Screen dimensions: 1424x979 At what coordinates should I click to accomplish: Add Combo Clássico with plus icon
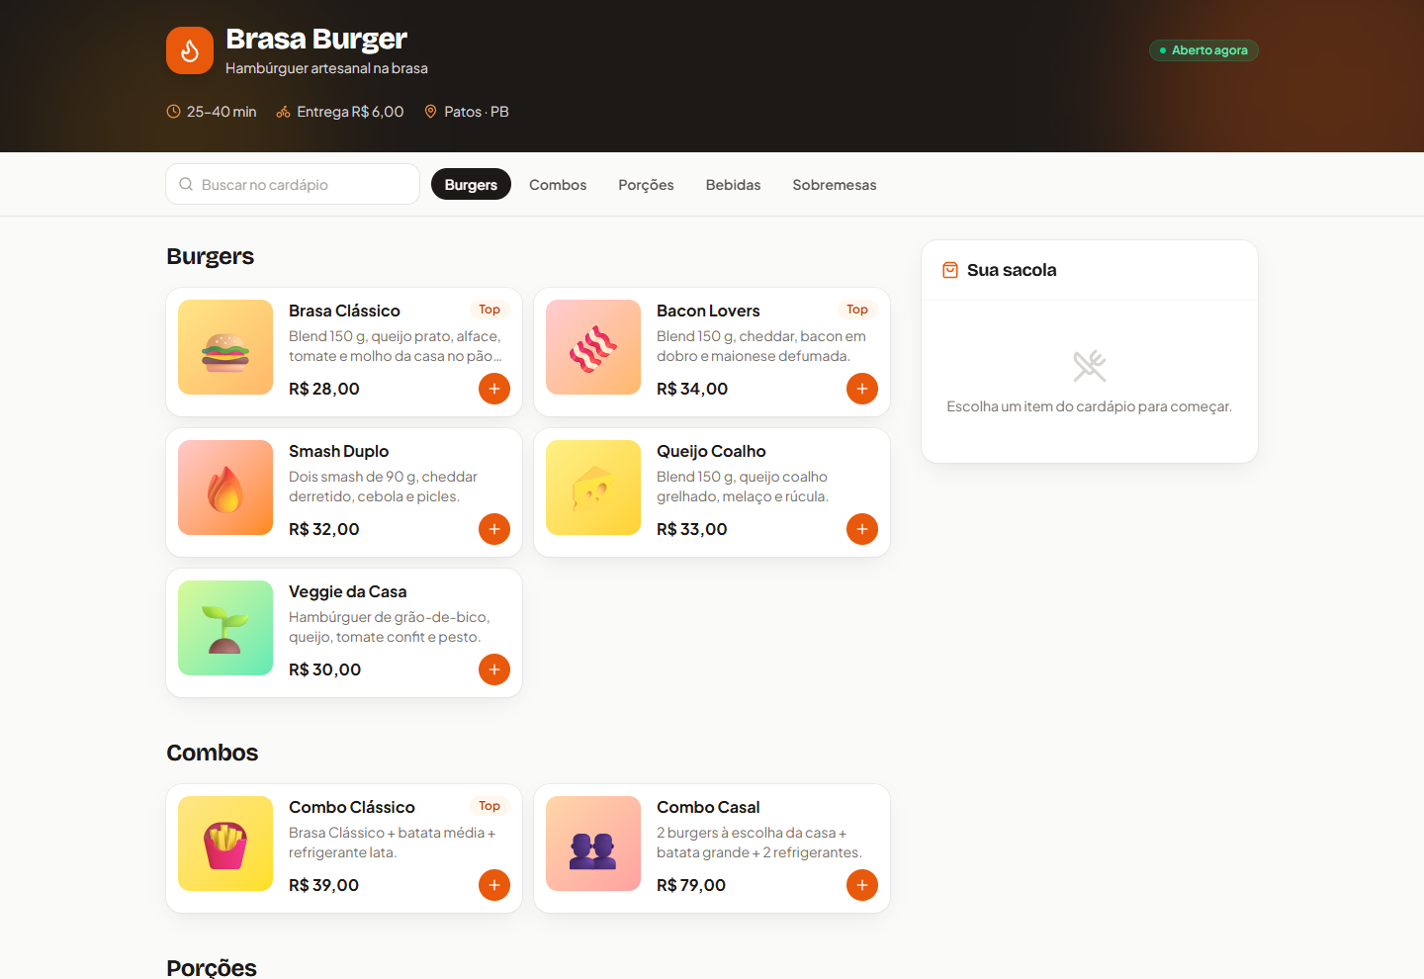(x=494, y=885)
